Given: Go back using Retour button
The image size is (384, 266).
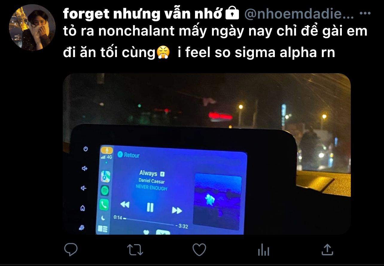Looking at the screenshot, I should click(x=129, y=155).
